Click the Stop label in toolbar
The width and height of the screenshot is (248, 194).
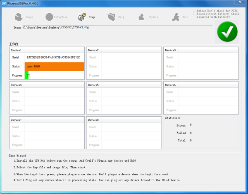point(92,17)
